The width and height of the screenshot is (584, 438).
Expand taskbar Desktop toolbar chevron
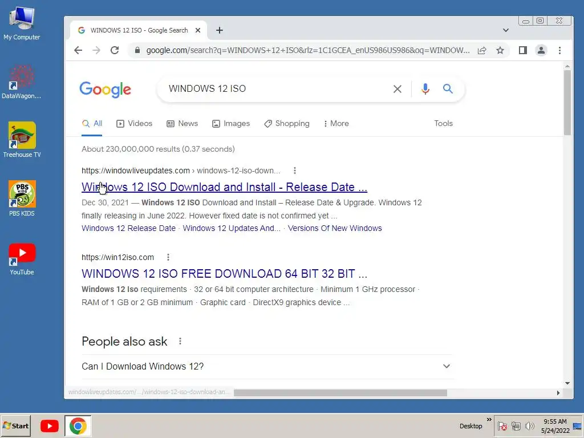tap(489, 420)
